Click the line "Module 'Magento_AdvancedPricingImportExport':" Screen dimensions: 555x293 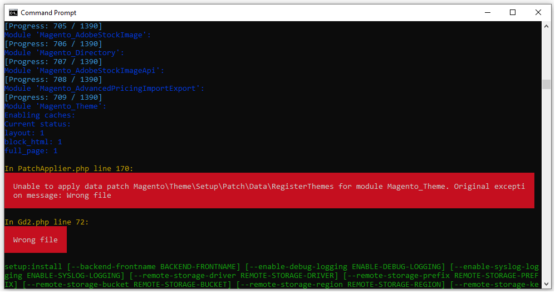[x=105, y=88]
